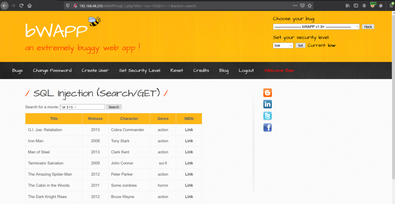Screen dimensions: 395x204
Task: Open the Firefox account icon
Action: (364, 6)
